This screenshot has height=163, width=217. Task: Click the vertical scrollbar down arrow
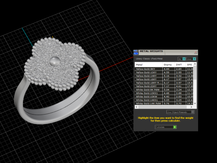point(195,103)
